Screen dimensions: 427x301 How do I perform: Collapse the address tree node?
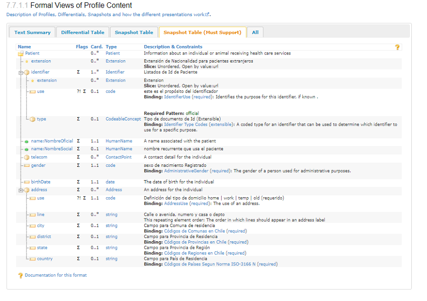click(20, 190)
